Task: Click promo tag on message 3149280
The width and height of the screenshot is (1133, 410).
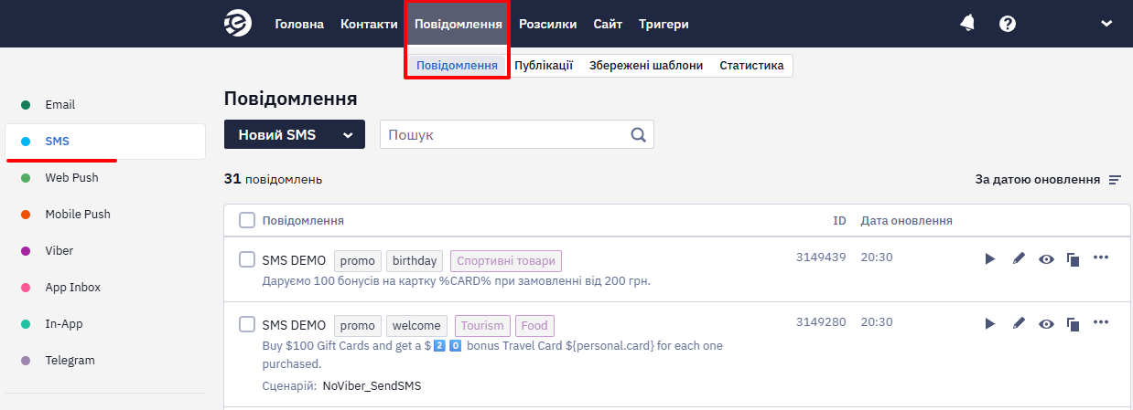Action: (358, 325)
